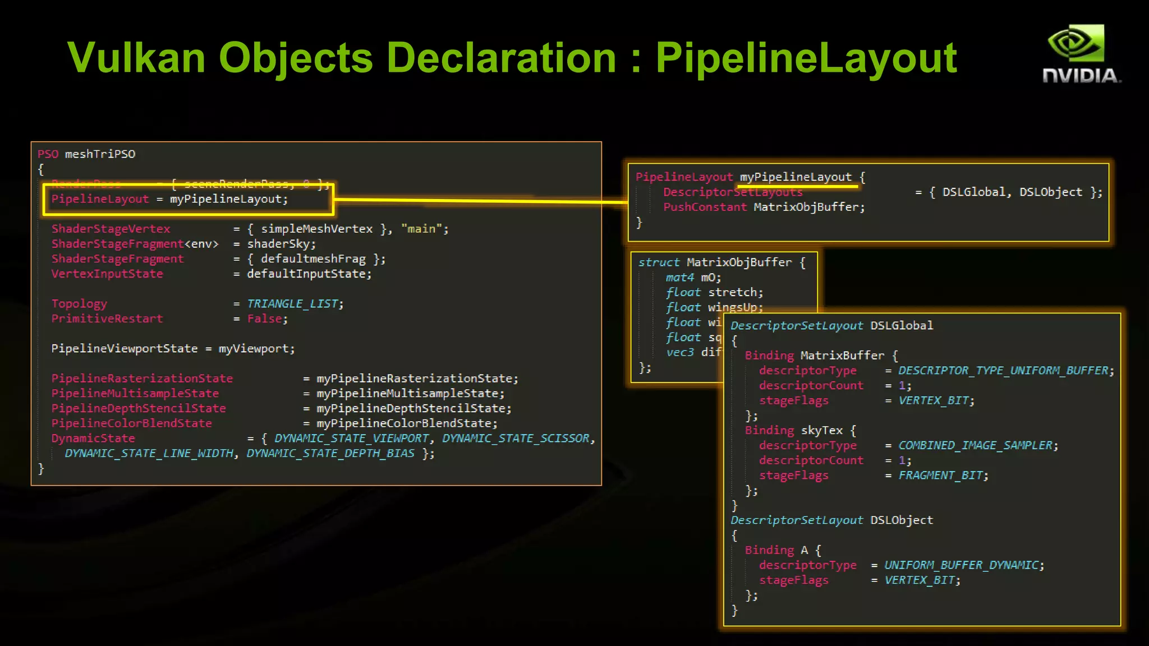Click the 'ShaderStageVertex' line
Image resolution: width=1149 pixels, height=646 pixels.
point(250,229)
